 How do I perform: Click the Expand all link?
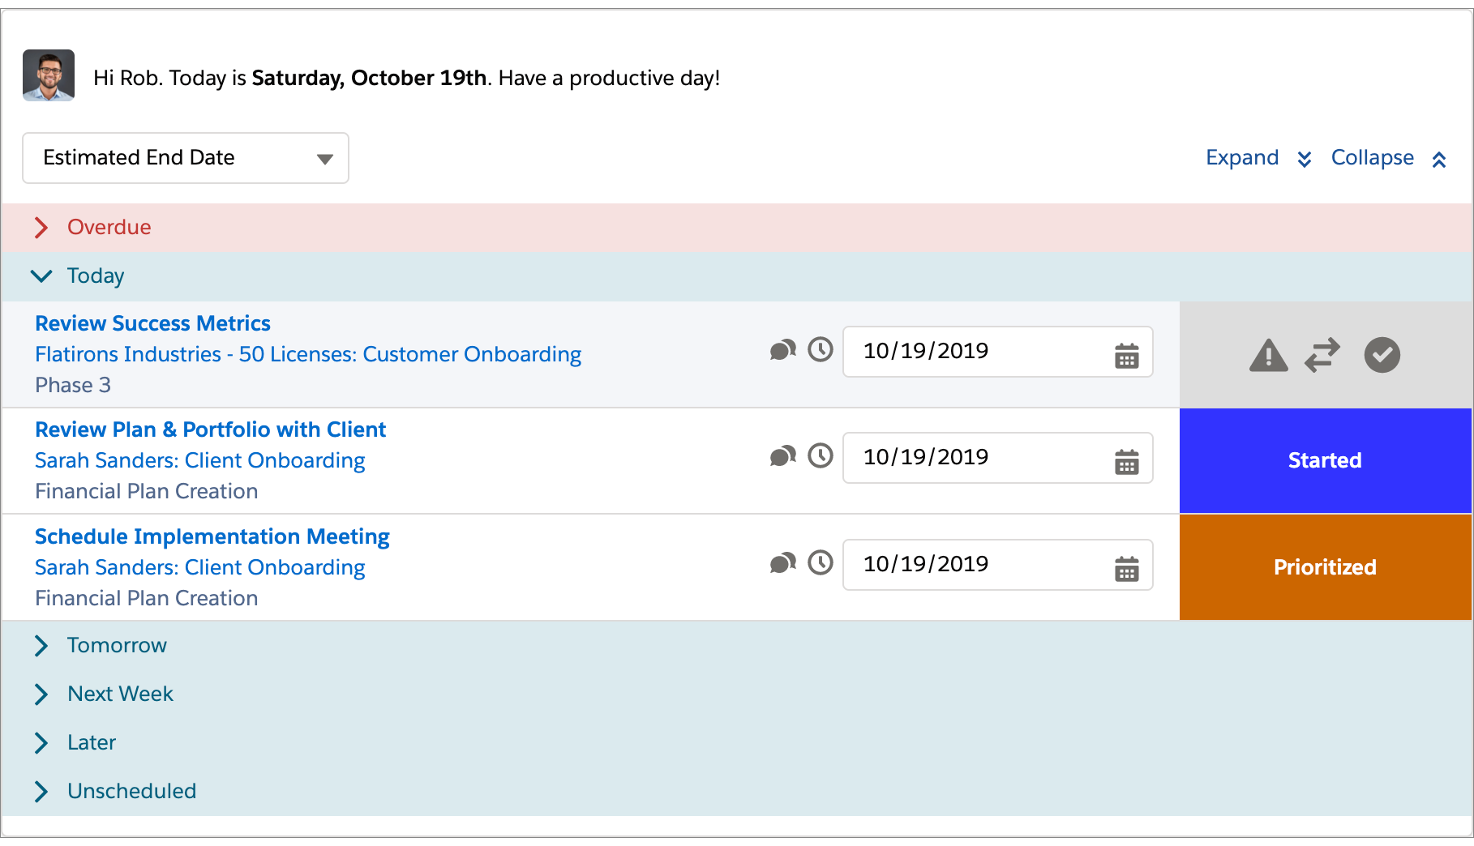1242,158
